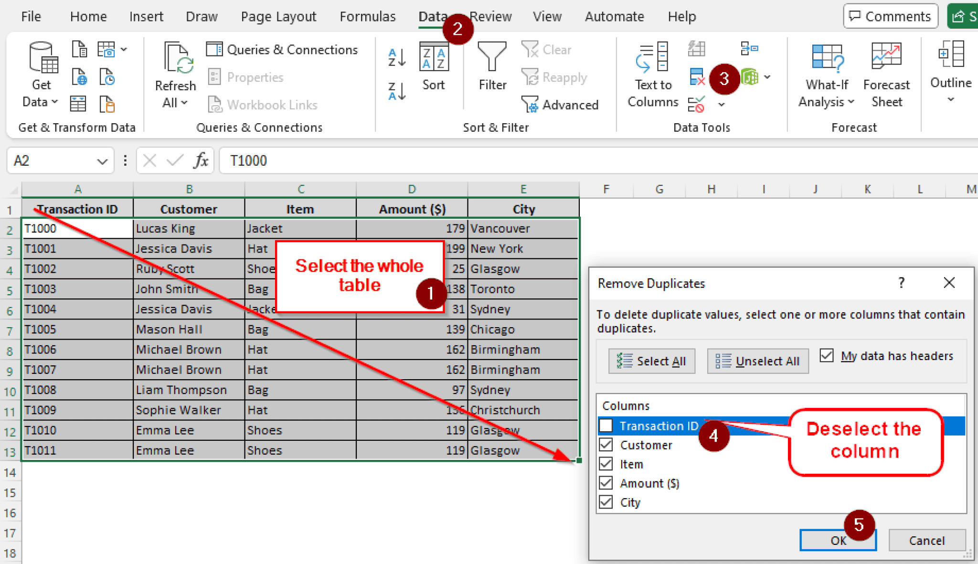The image size is (978, 564).
Task: Open the Filter tool
Action: coord(492,67)
